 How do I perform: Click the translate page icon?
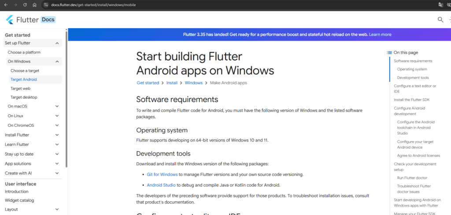(x=440, y=5)
